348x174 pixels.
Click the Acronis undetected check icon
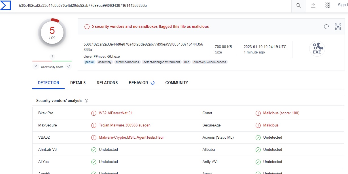coord(258,138)
